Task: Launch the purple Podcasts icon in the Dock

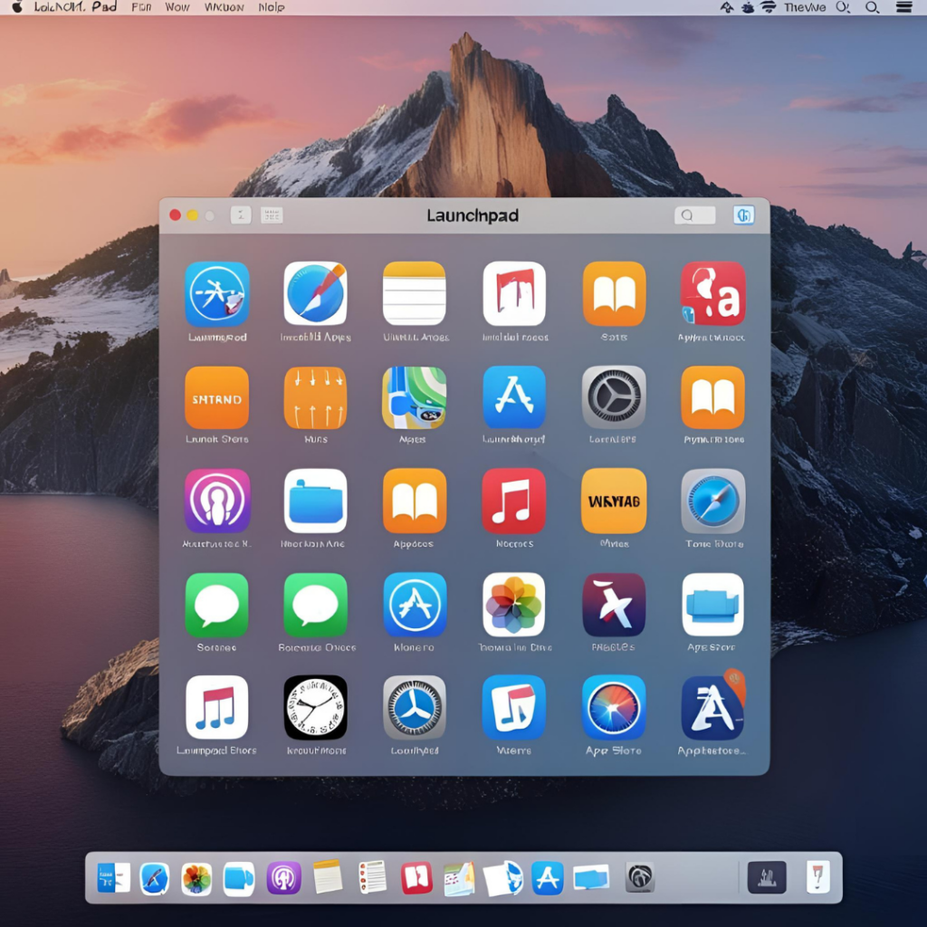Action: [x=283, y=877]
